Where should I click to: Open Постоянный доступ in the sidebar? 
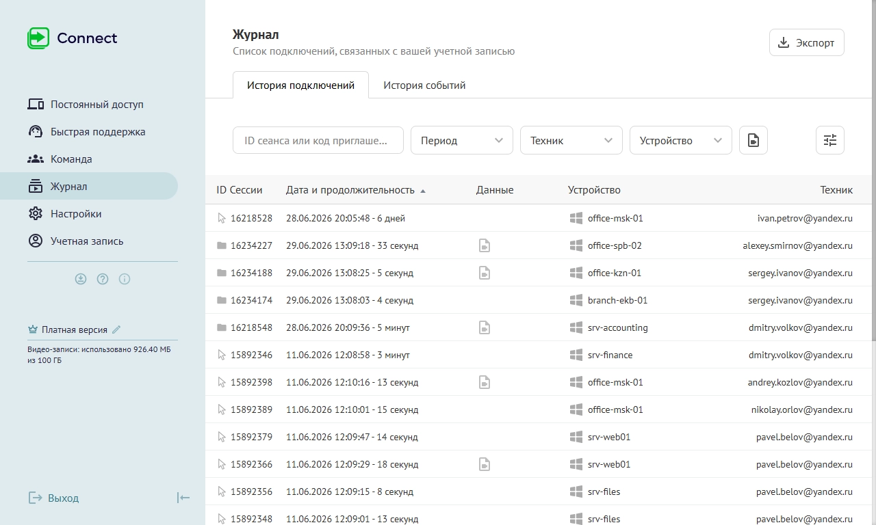pos(89,105)
